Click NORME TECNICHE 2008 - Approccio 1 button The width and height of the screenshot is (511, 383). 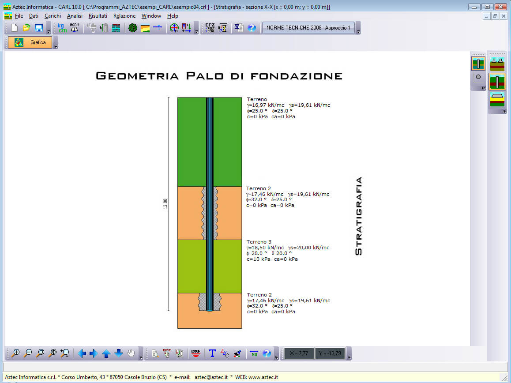point(308,28)
